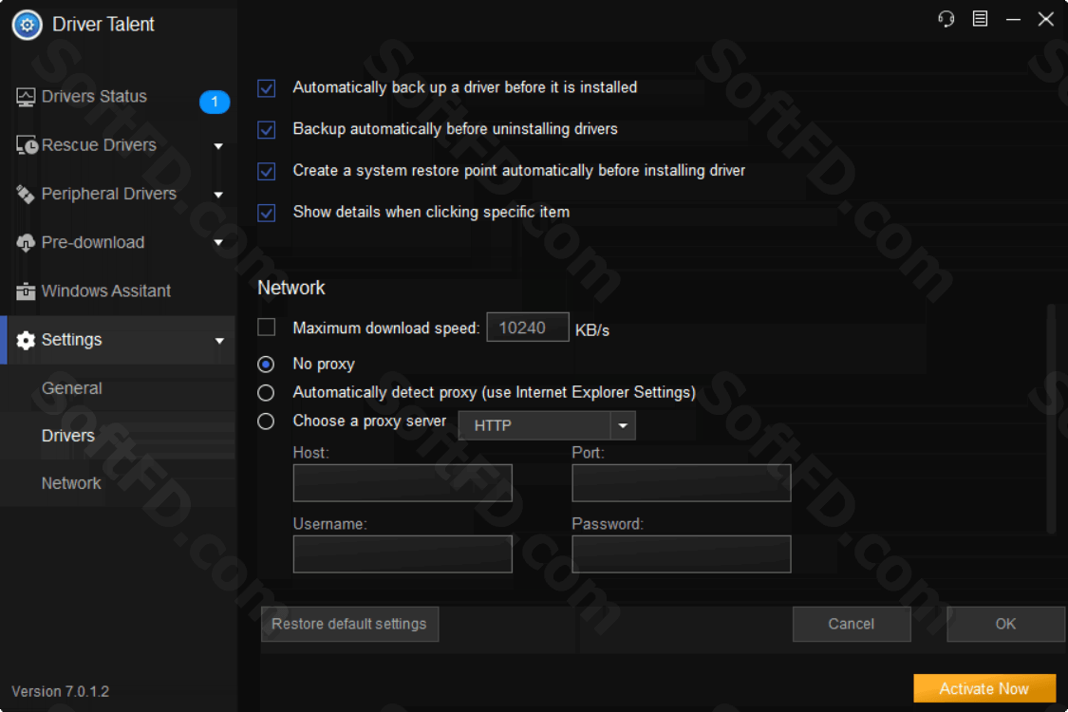The height and width of the screenshot is (712, 1068).
Task: Click the Activate Now button
Action: 984,689
